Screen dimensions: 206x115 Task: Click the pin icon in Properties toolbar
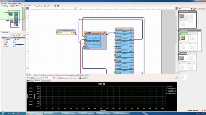tap(24, 35)
